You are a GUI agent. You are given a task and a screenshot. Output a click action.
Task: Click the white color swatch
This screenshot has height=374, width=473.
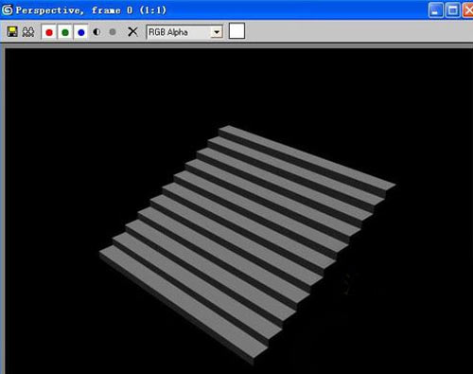coord(236,31)
